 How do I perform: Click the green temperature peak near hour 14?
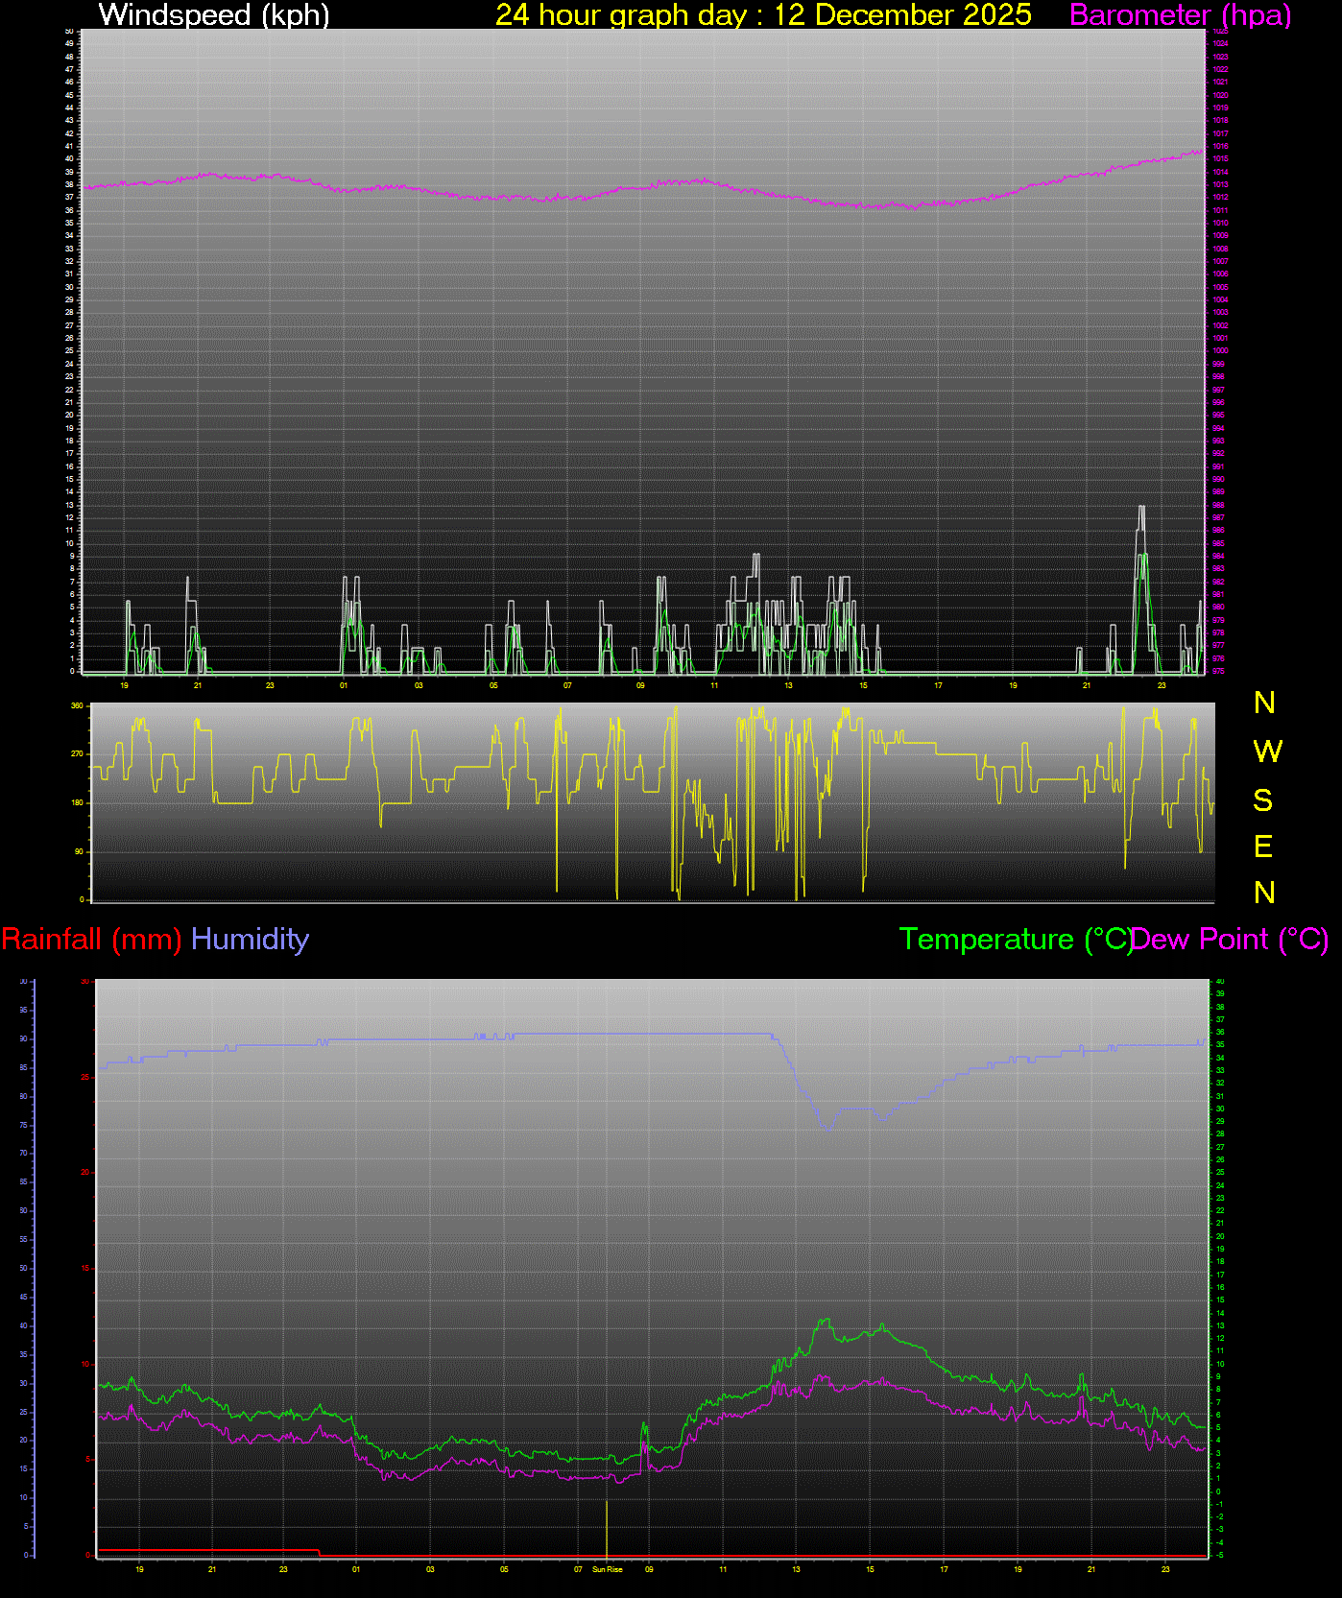point(825,1321)
